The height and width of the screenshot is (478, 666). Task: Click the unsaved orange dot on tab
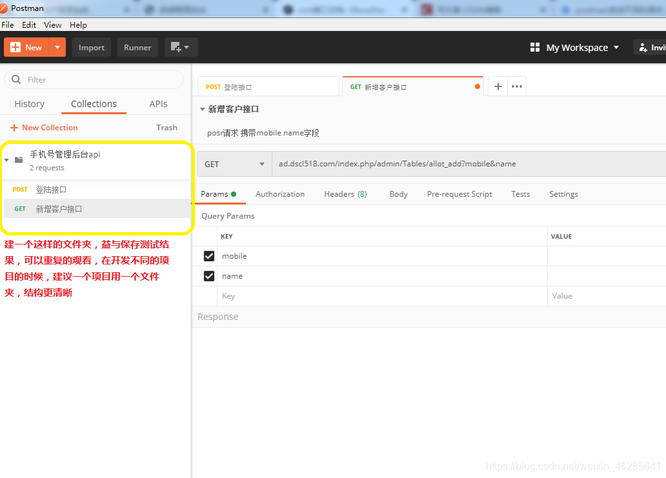tap(478, 86)
